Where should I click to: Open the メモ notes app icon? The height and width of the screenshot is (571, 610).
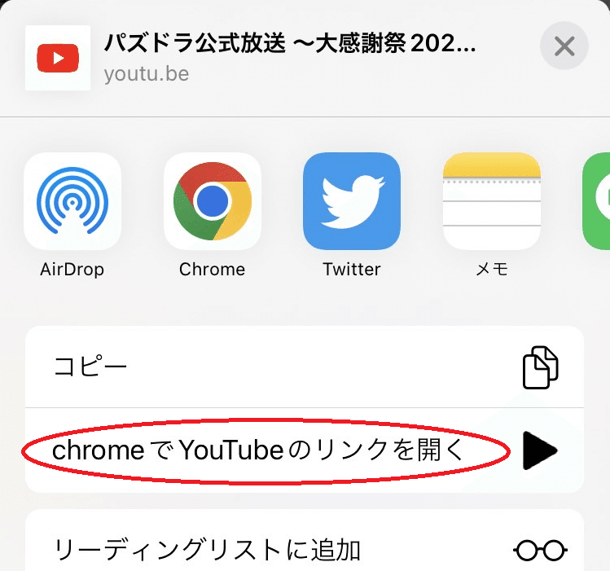point(492,201)
